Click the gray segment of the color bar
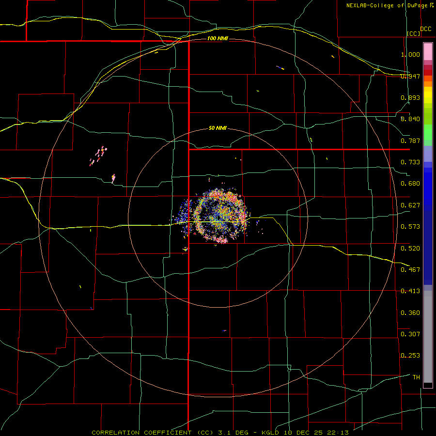Viewport: 436px width, 436px height. tap(428, 337)
